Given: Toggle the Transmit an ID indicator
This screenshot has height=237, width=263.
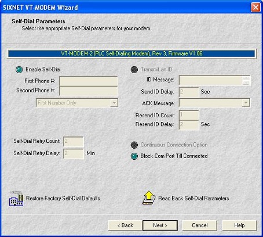Looking at the screenshot, I should coord(134,70).
